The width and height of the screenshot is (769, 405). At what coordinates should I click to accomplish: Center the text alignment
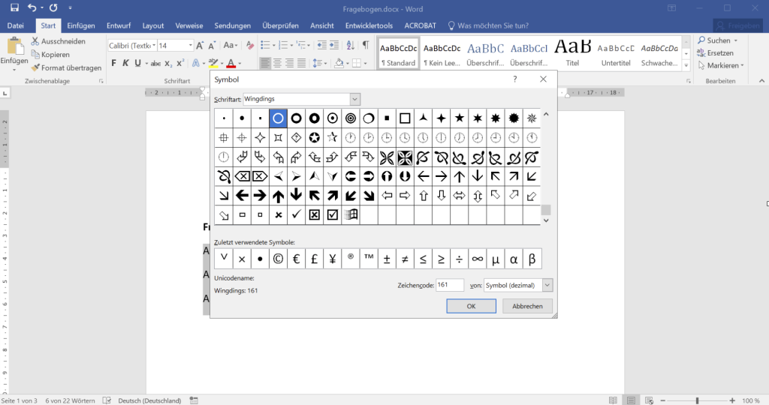[x=278, y=63]
